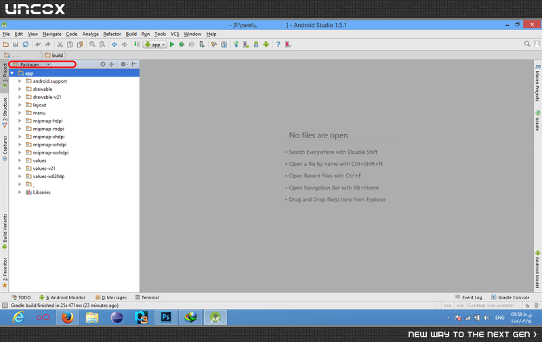This screenshot has width=542, height=342.
Task: Open the Event Log button
Action: tap(469, 297)
